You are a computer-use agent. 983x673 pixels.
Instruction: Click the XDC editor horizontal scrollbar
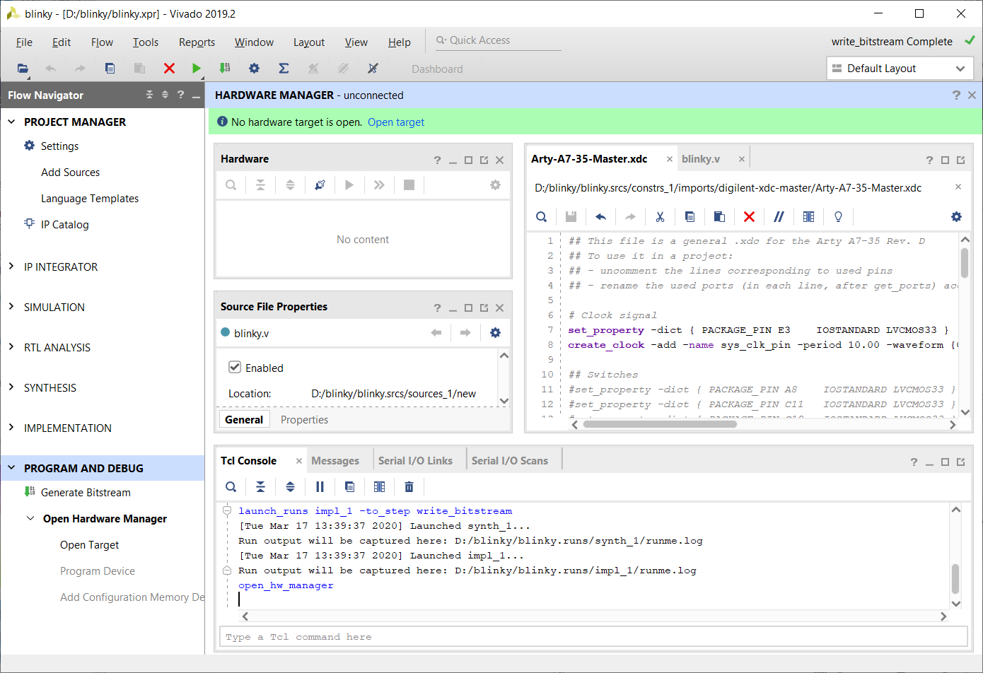click(661, 424)
